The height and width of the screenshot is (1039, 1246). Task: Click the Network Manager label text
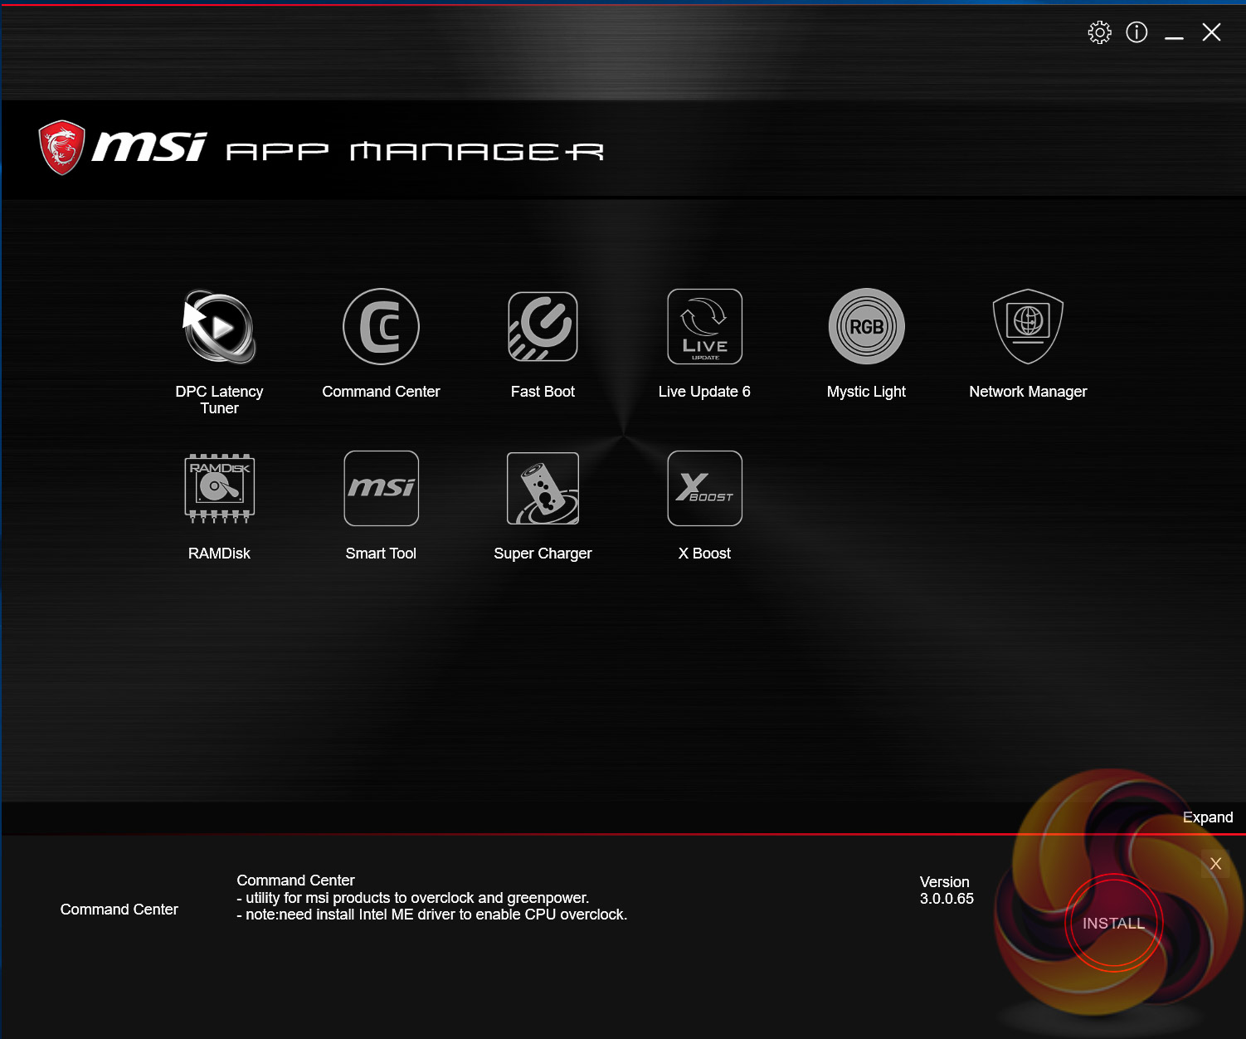click(1028, 392)
